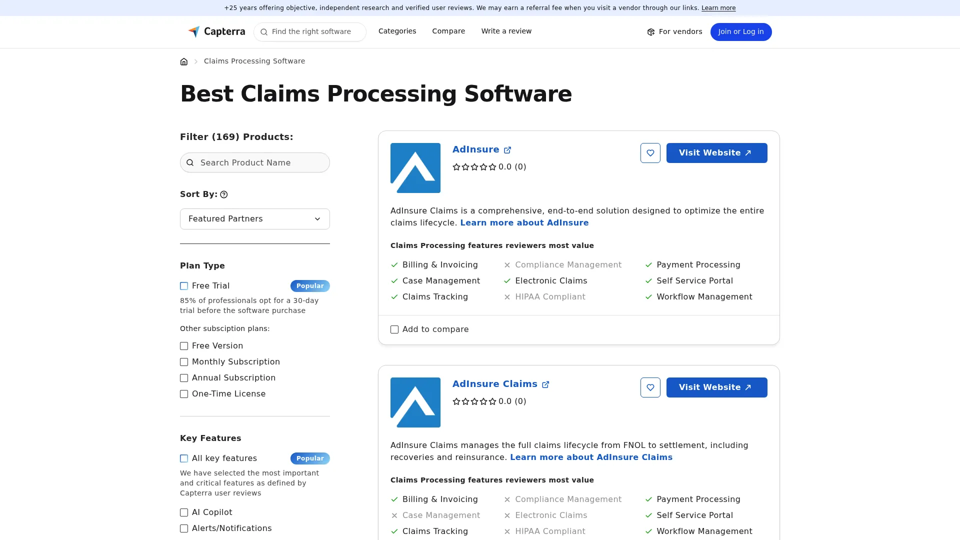The image size is (960, 540).
Task: Click the external link icon next to AdInsure Claims
Action: click(x=545, y=384)
